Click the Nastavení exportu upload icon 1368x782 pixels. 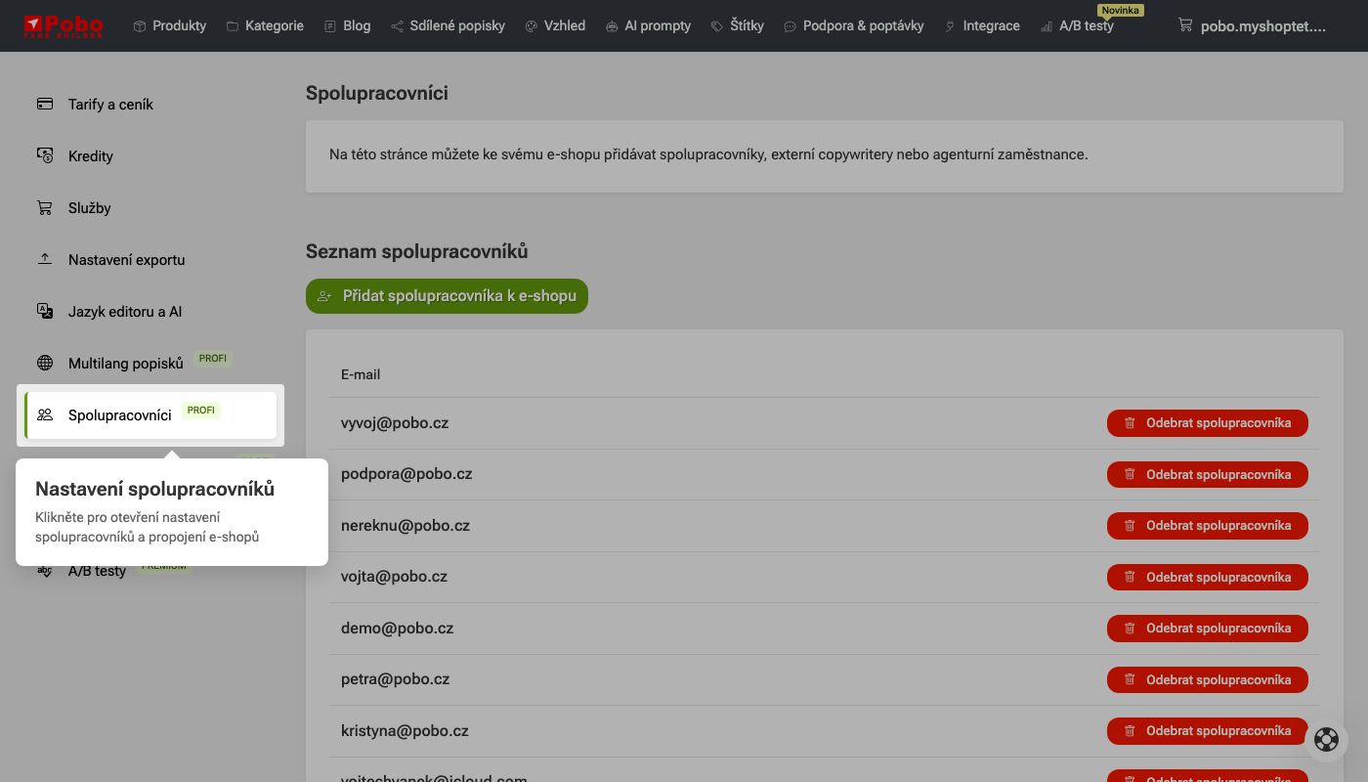45,259
